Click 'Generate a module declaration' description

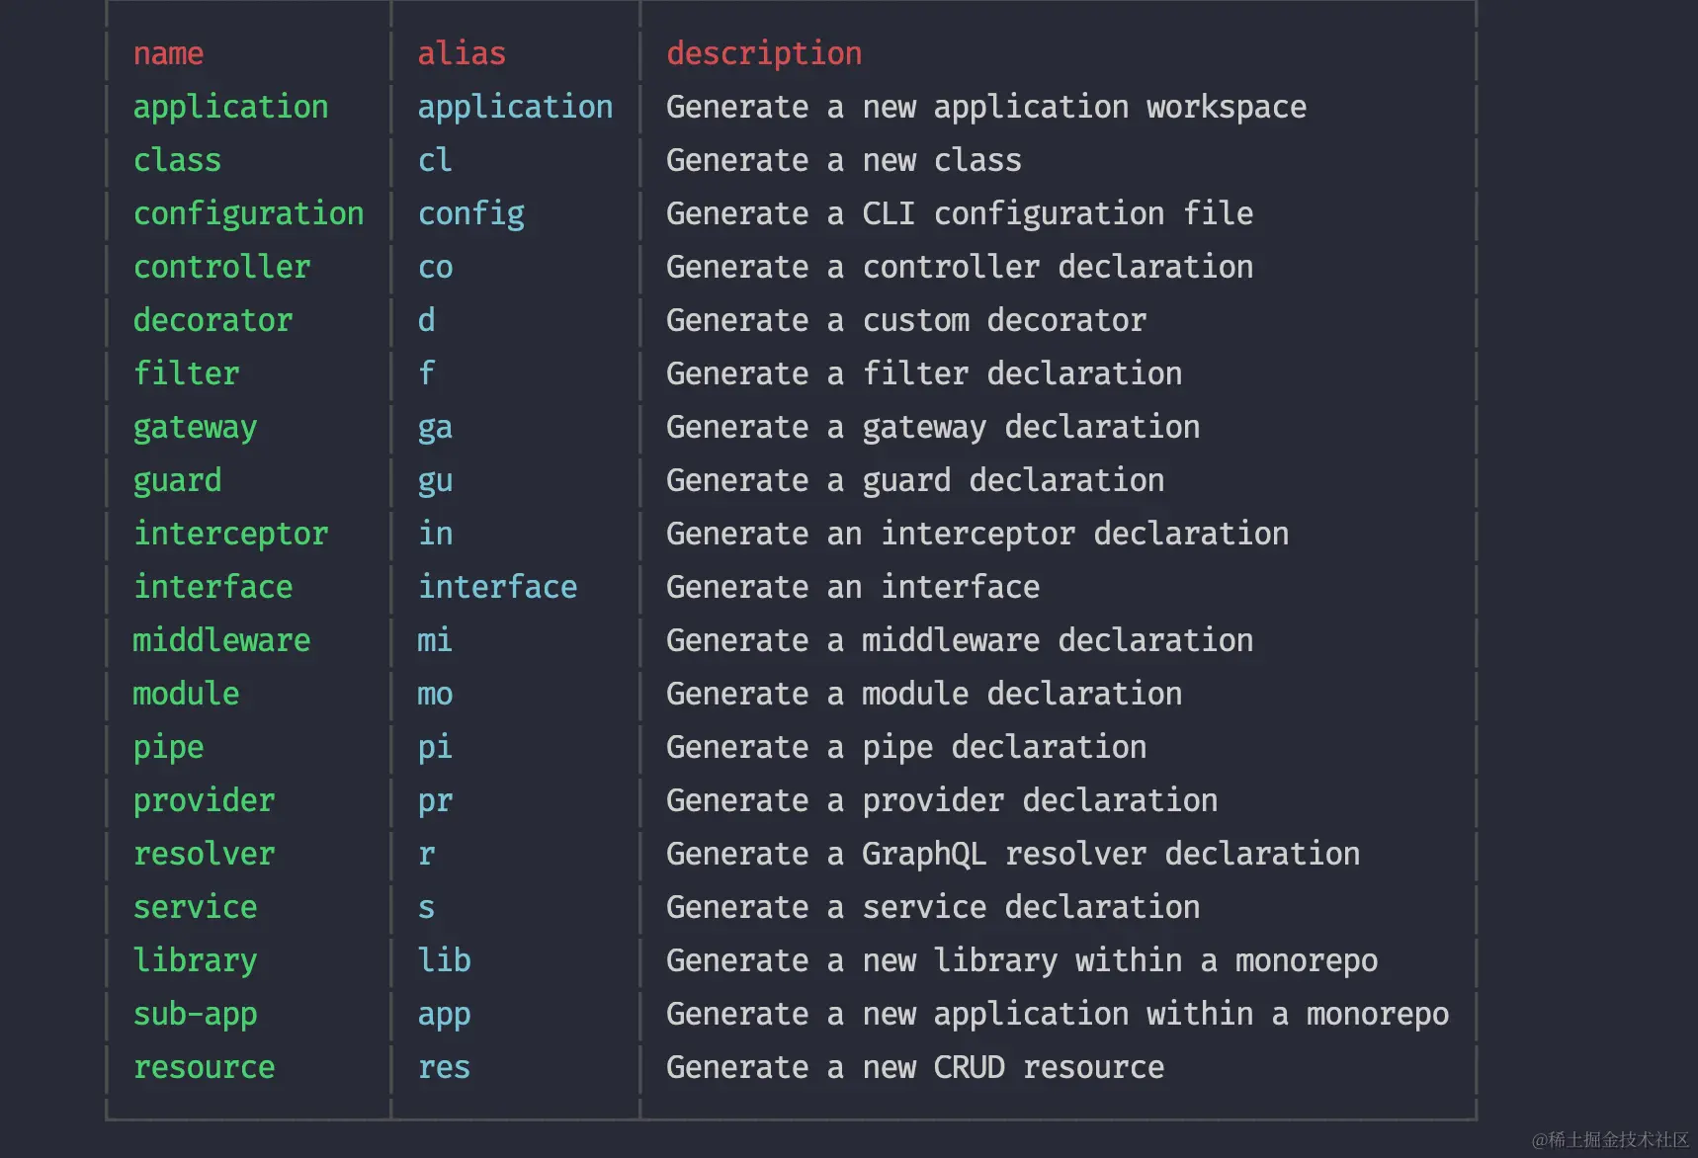[924, 694]
